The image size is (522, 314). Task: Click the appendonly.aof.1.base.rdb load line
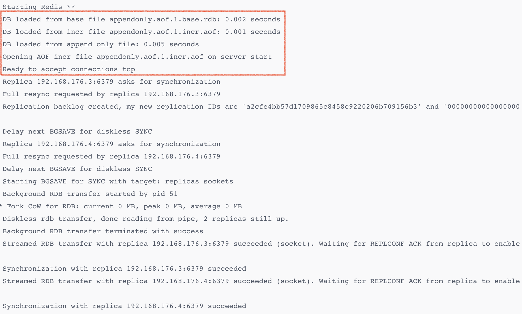141,19
